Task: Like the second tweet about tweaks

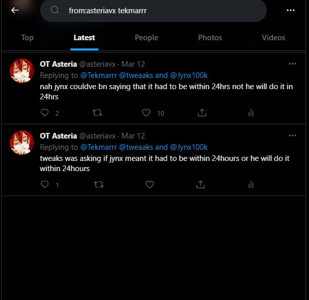Action: tap(149, 184)
